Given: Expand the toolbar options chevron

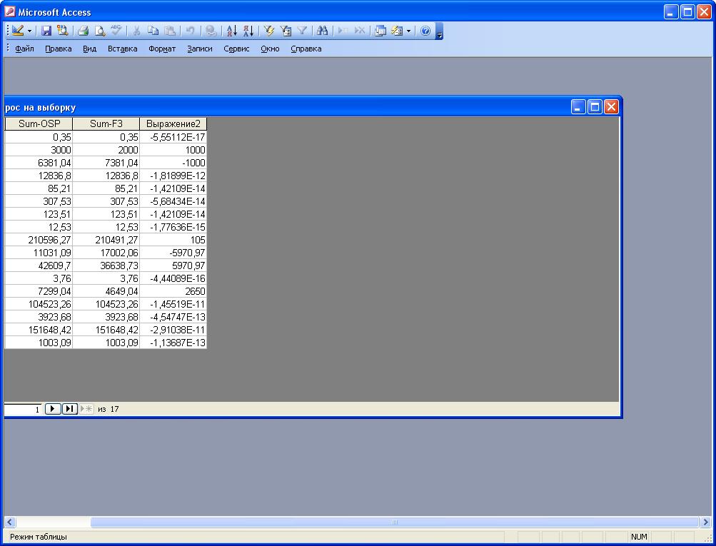Looking at the screenshot, I should [439, 31].
